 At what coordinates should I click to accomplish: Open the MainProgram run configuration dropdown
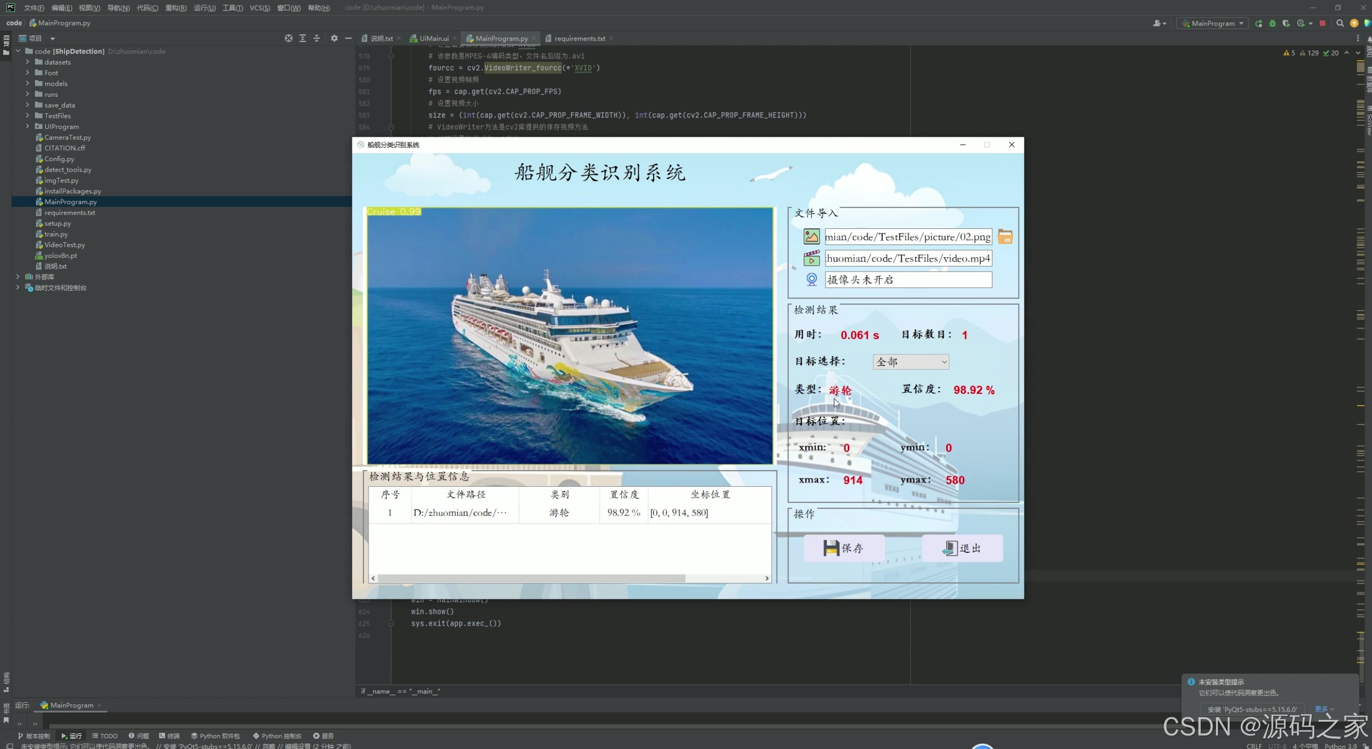pos(1213,23)
